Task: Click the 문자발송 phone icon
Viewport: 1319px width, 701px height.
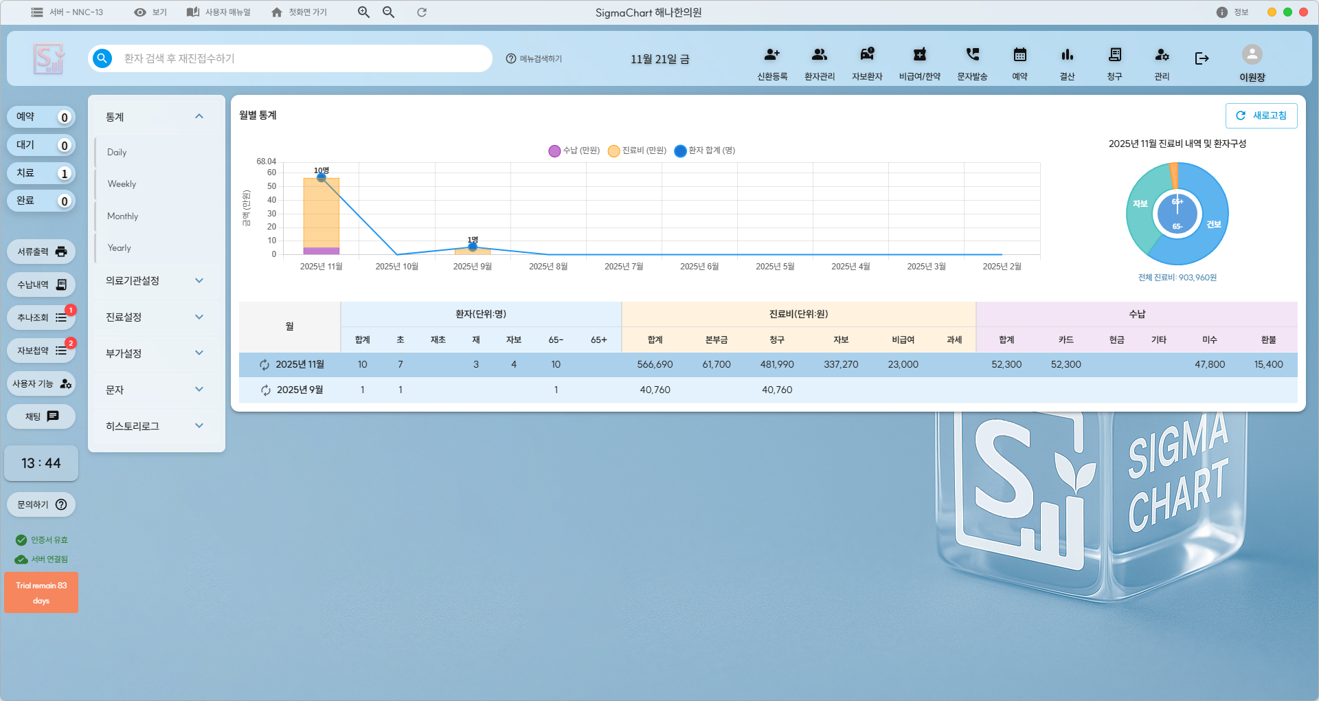Action: [x=972, y=56]
